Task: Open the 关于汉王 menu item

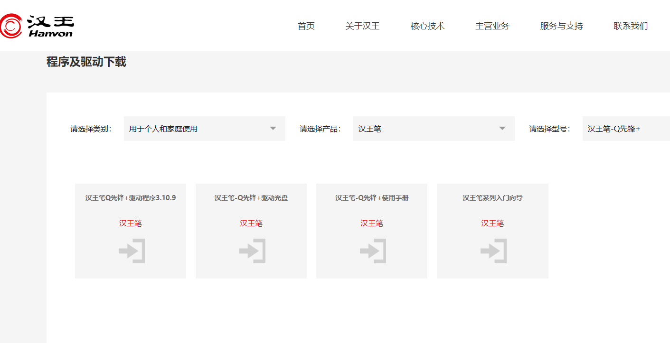Action: 362,26
